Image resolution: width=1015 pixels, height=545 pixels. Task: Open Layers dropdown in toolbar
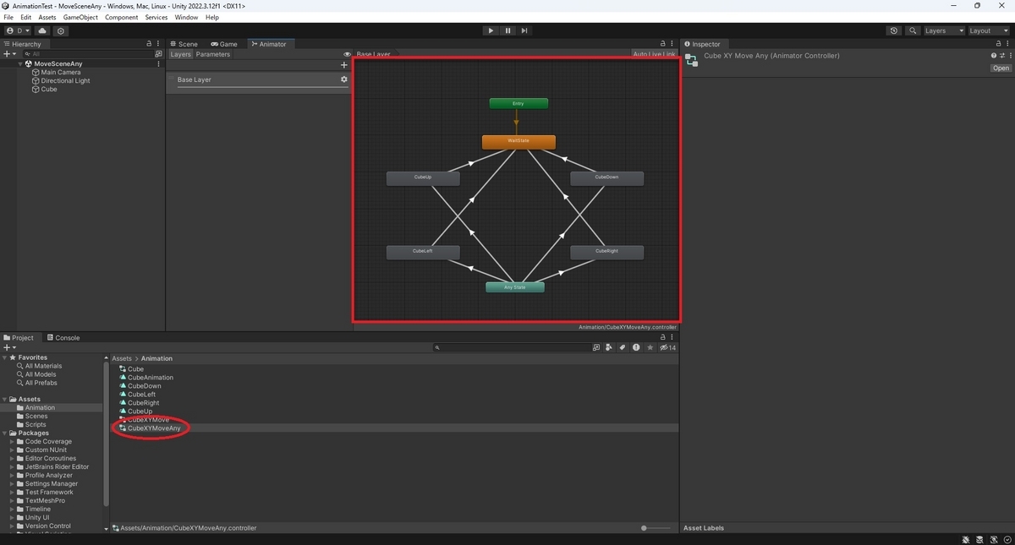click(x=943, y=30)
